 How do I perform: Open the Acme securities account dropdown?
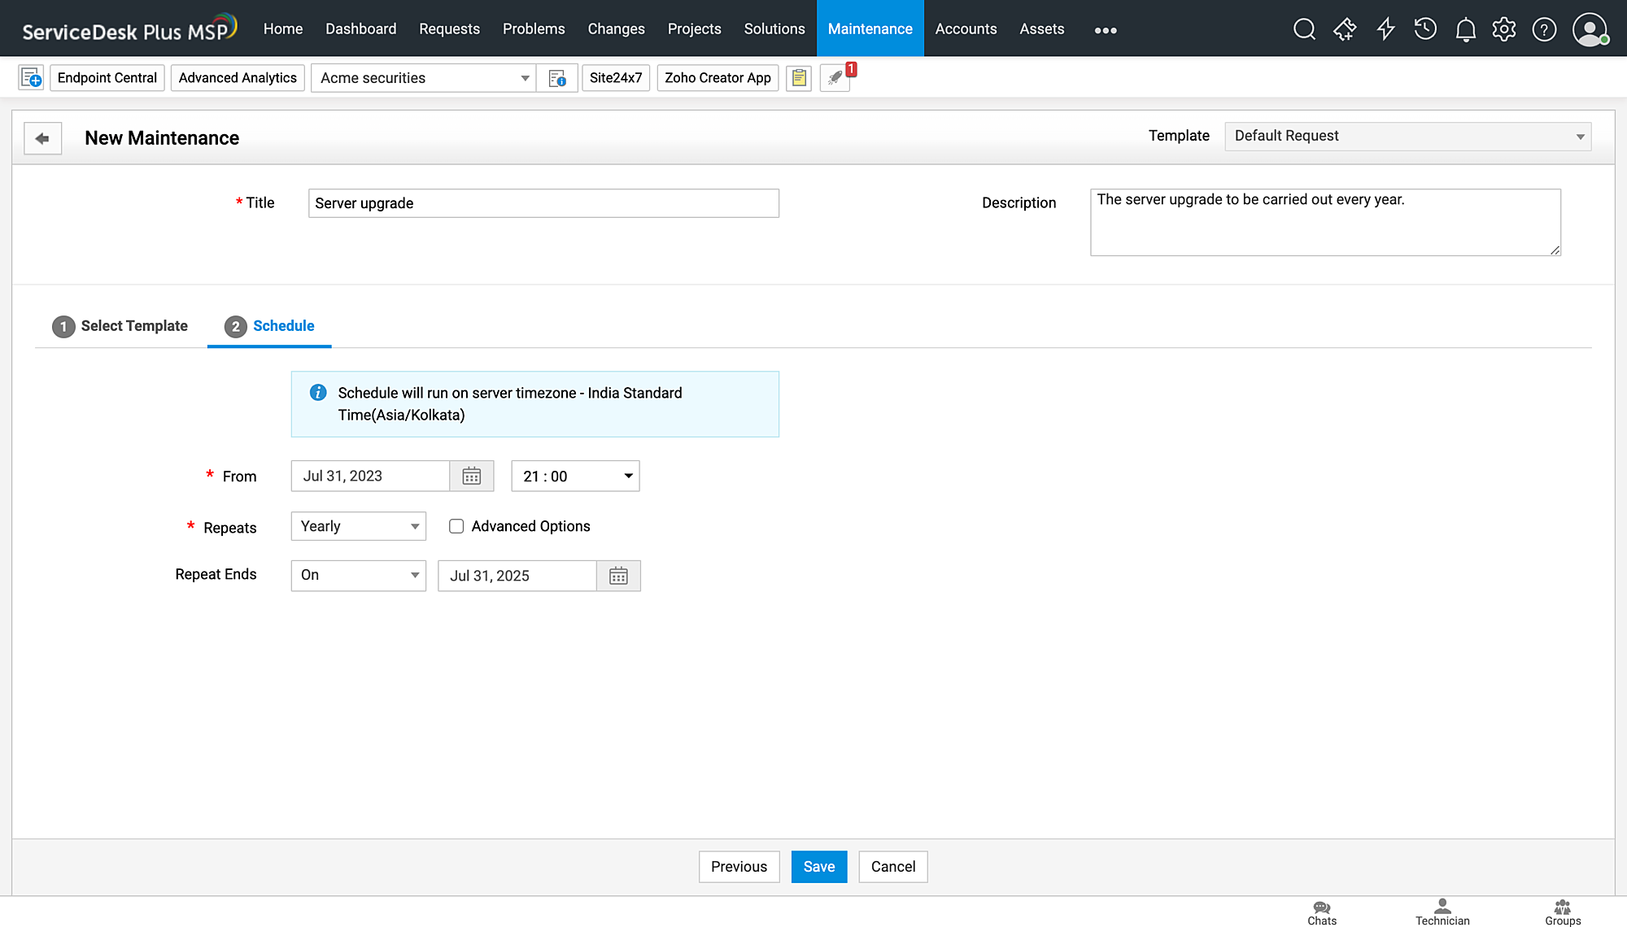pyautogui.click(x=423, y=78)
